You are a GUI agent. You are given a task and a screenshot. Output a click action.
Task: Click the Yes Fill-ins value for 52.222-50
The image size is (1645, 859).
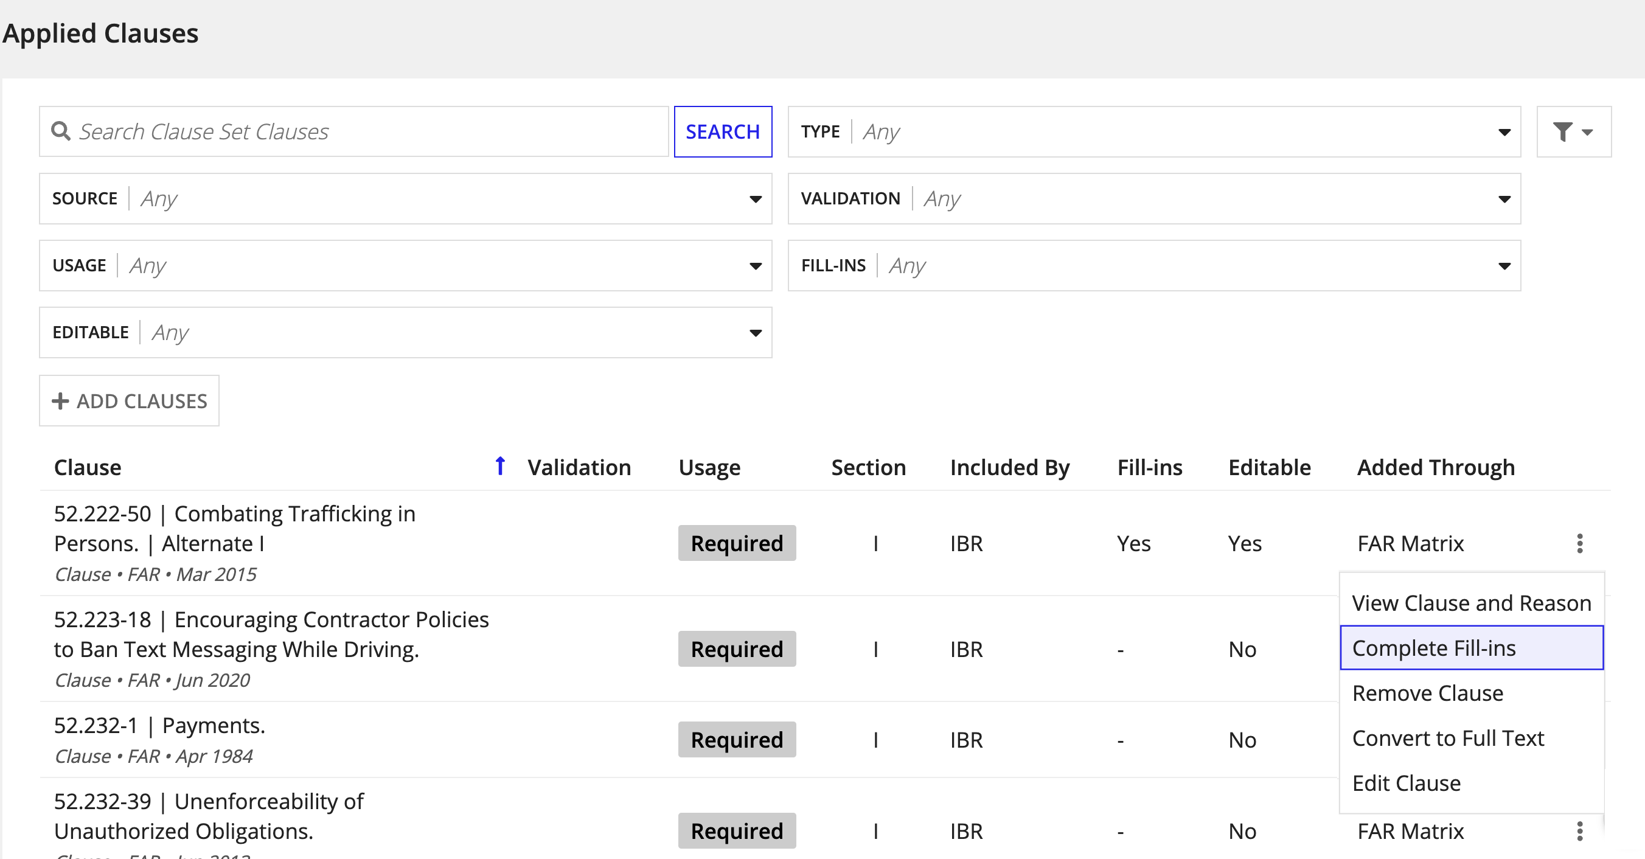point(1133,543)
